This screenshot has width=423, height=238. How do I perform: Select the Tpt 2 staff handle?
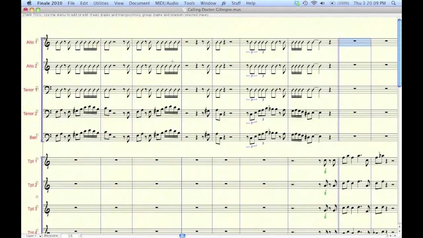pos(37,183)
